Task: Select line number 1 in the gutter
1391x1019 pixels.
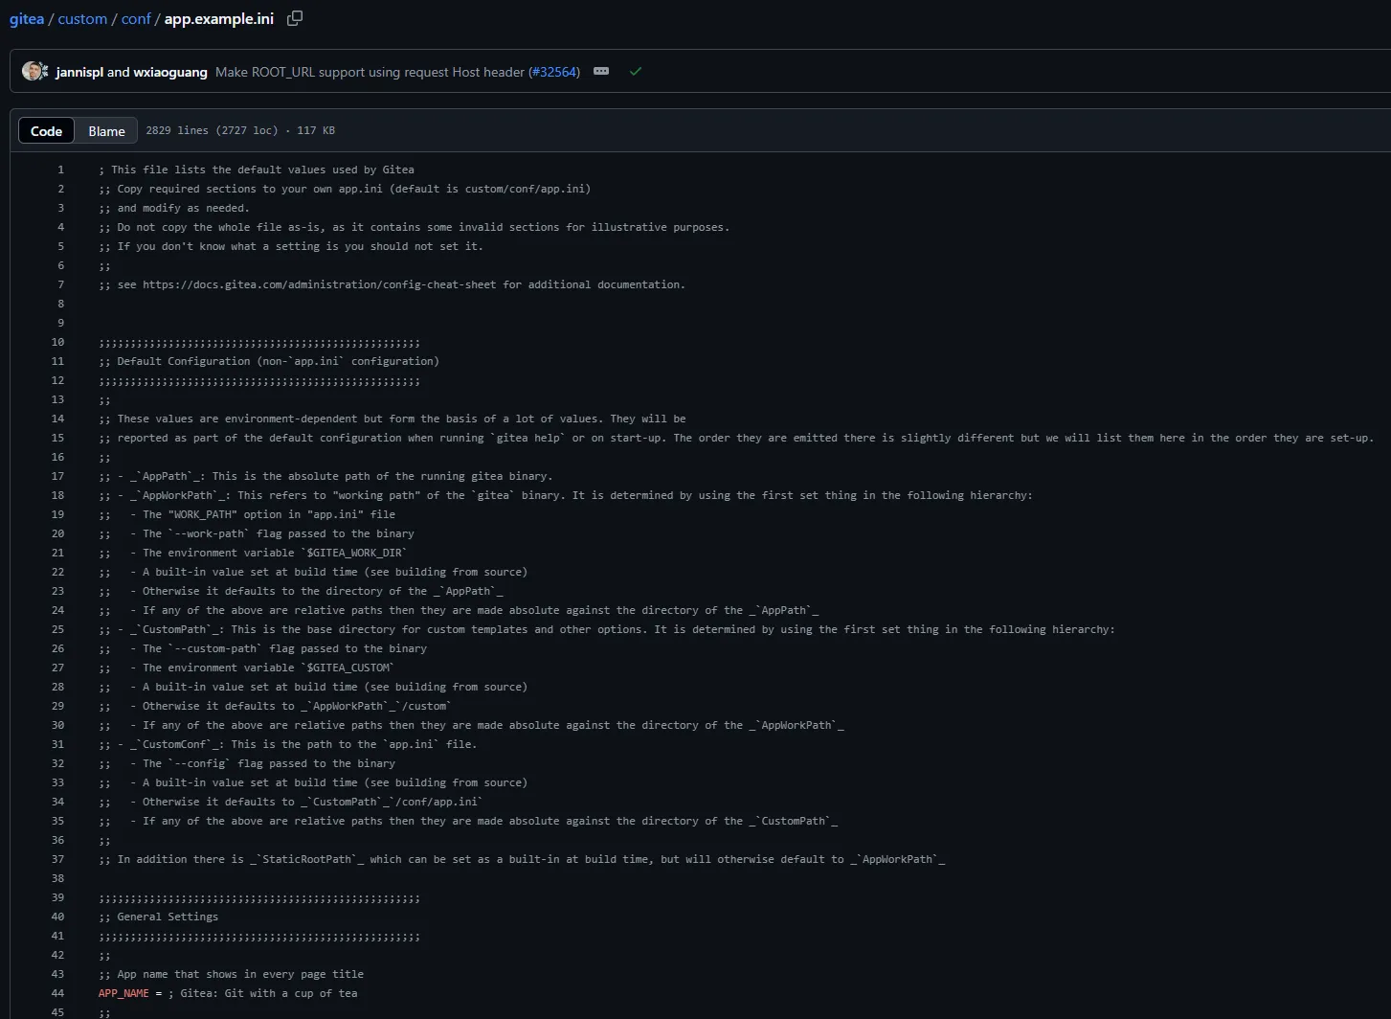Action: click(x=60, y=170)
